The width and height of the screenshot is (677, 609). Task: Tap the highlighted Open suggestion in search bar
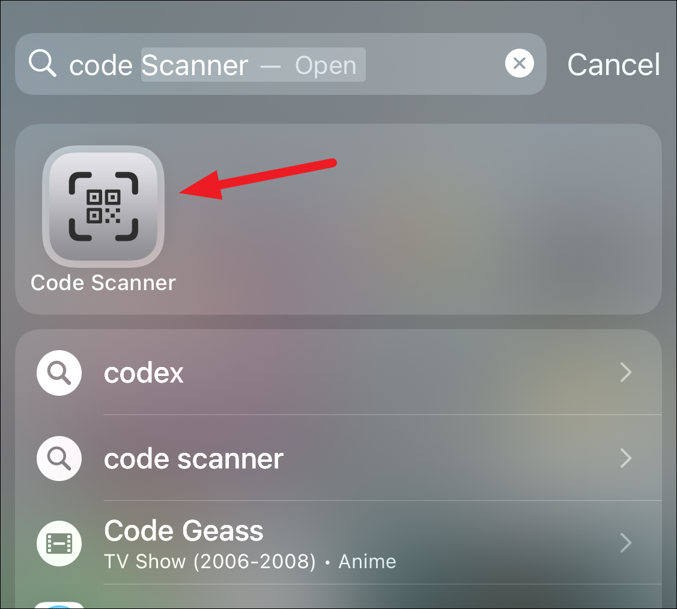(x=326, y=65)
